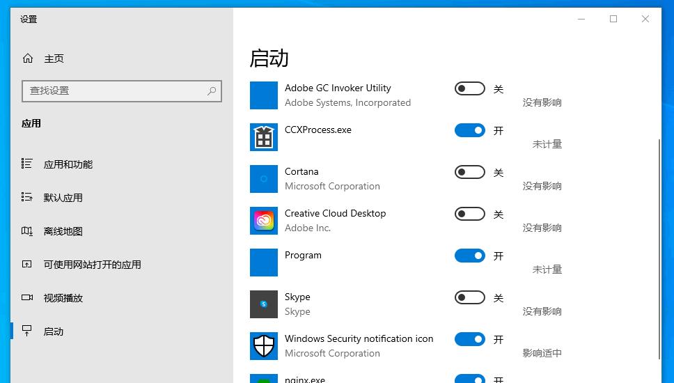Click the Skype app icon
The height and width of the screenshot is (383, 674).
(x=264, y=304)
